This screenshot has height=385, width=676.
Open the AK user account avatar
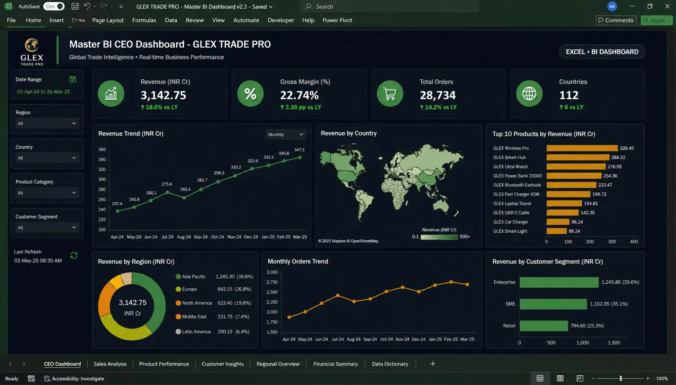pos(612,6)
